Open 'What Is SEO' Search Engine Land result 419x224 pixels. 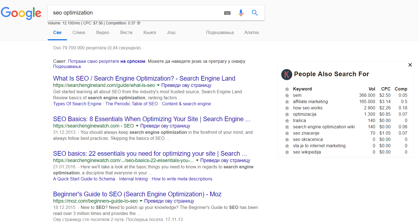point(144,78)
